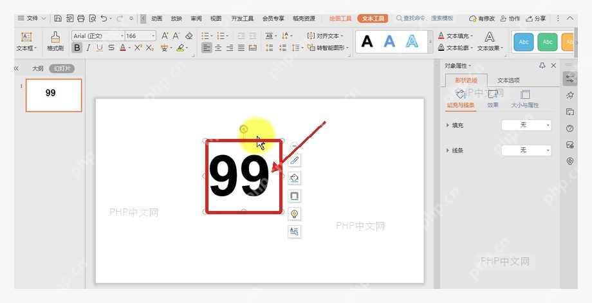Click the Print Preview icon
Screen dimensions: 592x303
93,18
